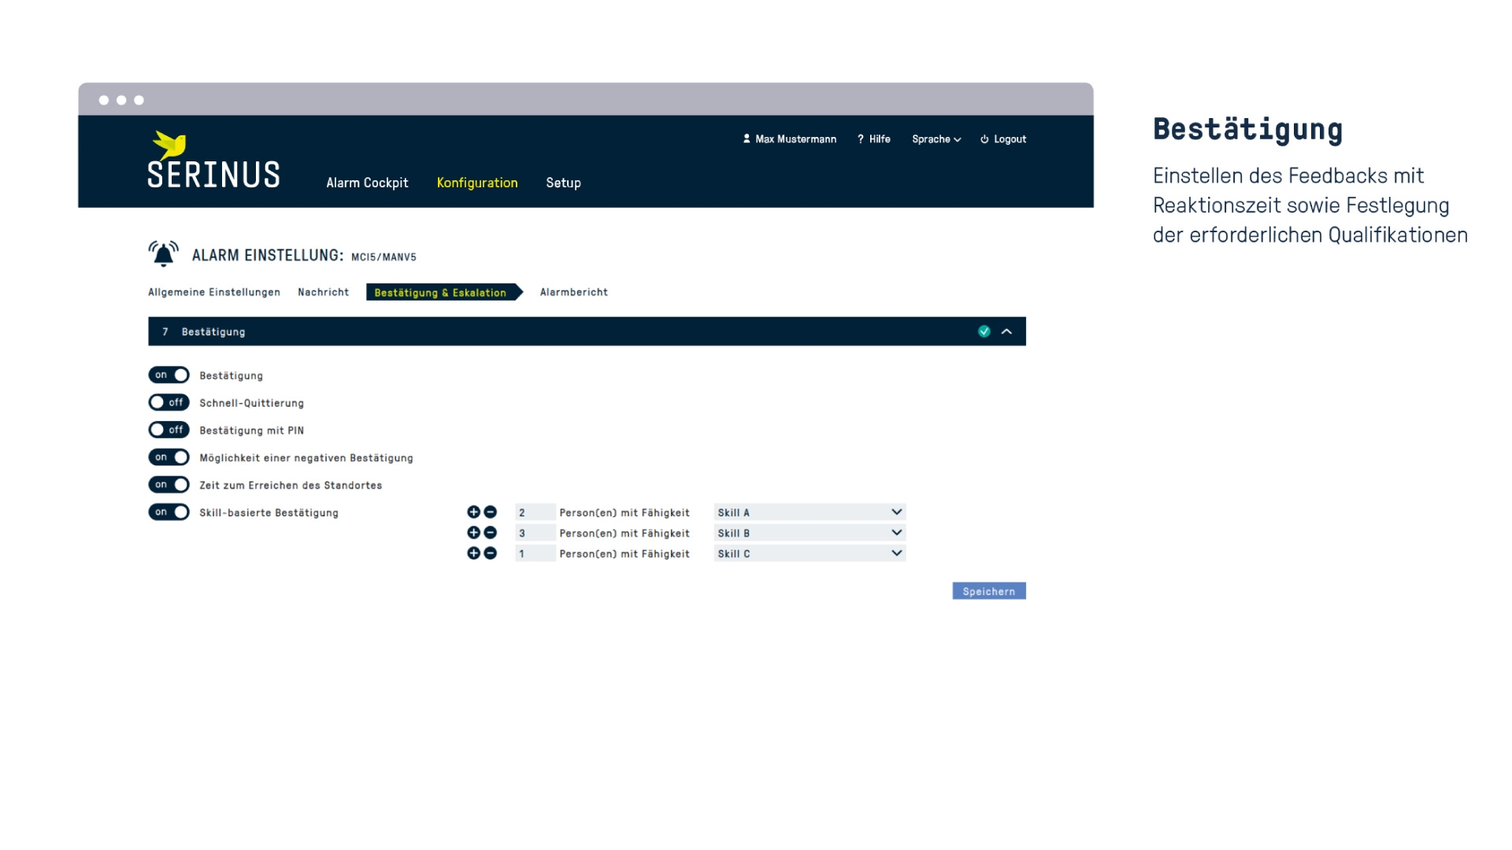
Task: Click the Speichern button
Action: click(989, 591)
